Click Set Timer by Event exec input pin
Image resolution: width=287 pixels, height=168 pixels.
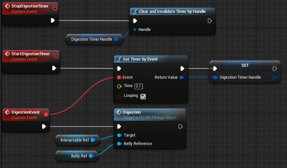coord(119,69)
